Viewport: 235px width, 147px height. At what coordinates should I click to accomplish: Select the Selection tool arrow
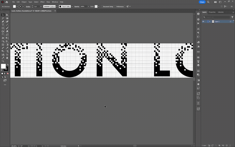click(3, 15)
